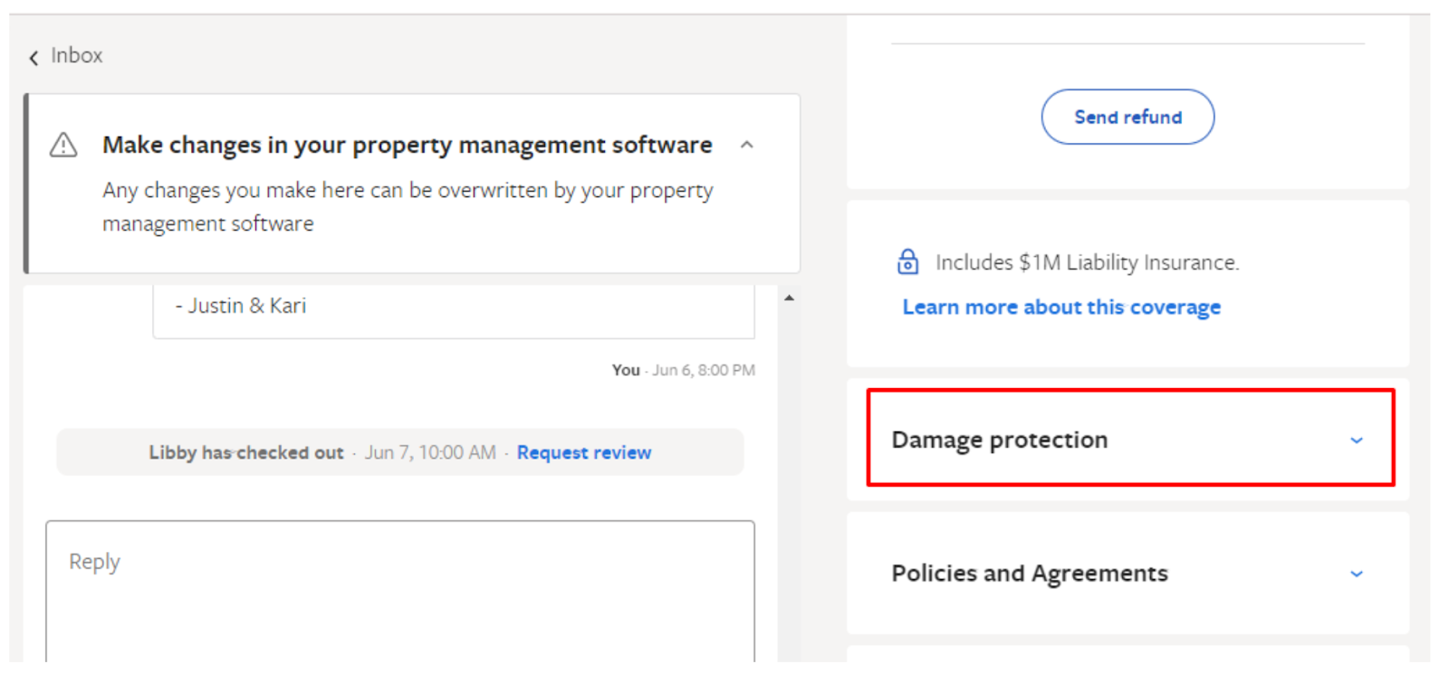Click the 'Make changes in your property management software' heading
Image resolution: width=1449 pixels, height=683 pixels.
407,145
